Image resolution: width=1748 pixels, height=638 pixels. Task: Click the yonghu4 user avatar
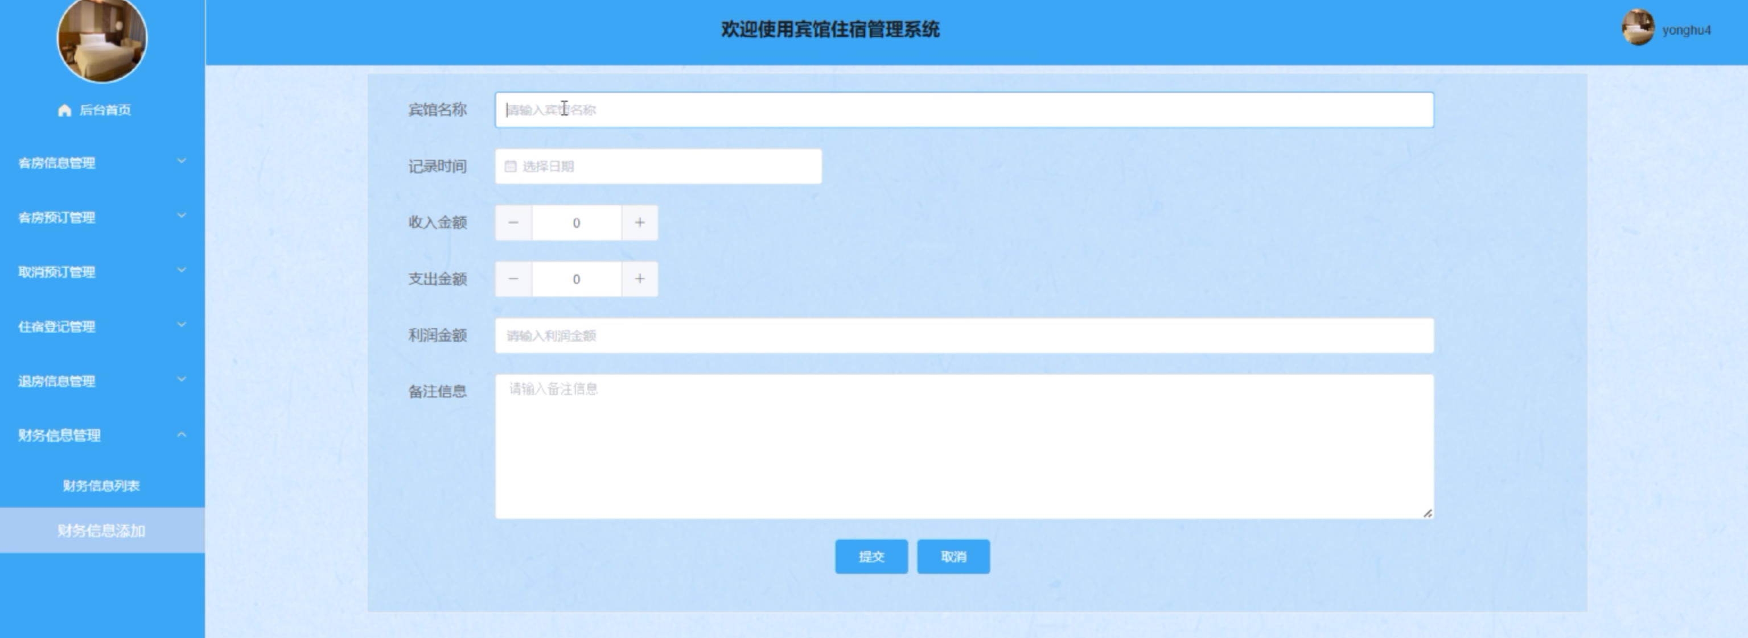tap(1638, 28)
